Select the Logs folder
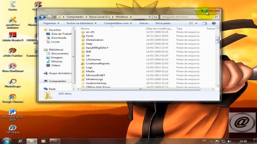257x144 pixels. [x=89, y=68]
